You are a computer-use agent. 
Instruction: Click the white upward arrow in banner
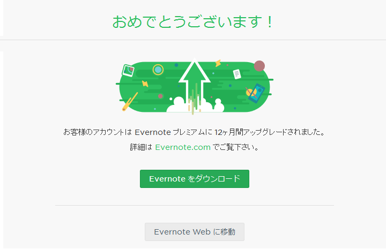click(x=195, y=81)
